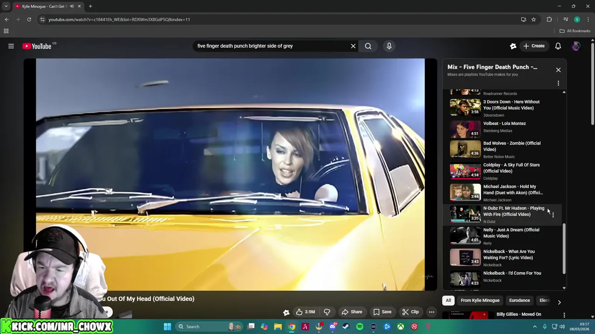Viewport: 595px width, 334px height.
Task: Open the Mix playlist options menu
Action: (558, 83)
